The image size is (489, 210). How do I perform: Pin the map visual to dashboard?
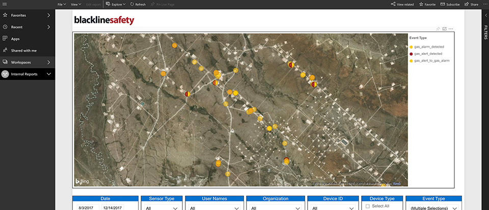pyautogui.click(x=438, y=29)
